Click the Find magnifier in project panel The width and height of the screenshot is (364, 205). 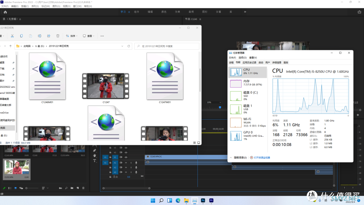tap(66, 188)
